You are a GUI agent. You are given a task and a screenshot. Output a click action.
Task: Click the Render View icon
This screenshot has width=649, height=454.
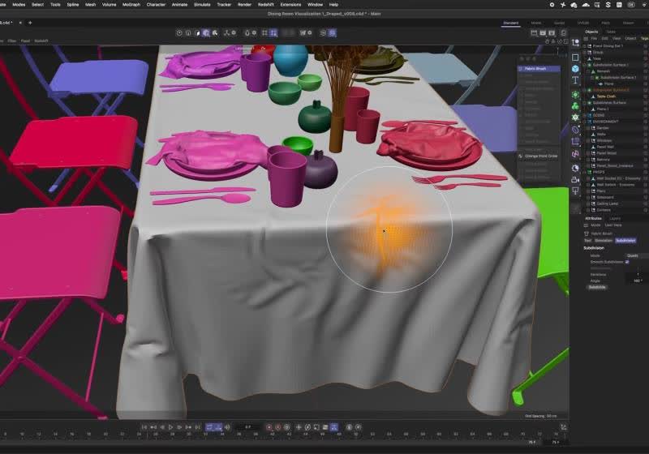pyautogui.click(x=534, y=32)
